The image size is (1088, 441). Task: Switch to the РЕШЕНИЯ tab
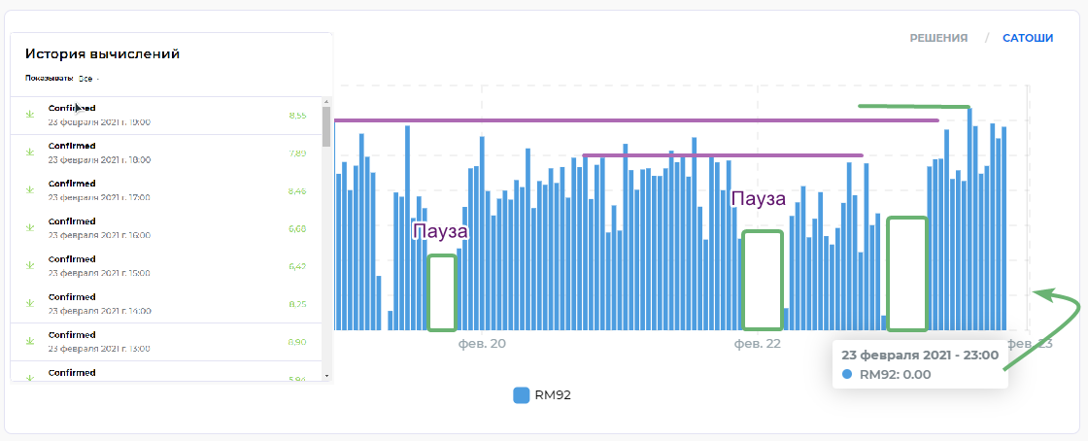pyautogui.click(x=938, y=38)
